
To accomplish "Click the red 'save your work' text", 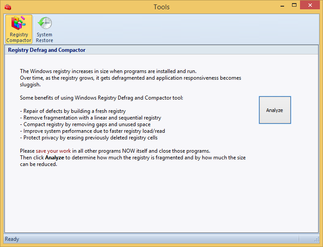I will click(x=54, y=151).
